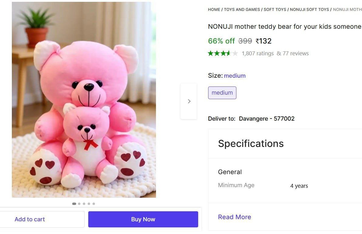Click the pink teddy bear product image
362x234 pixels.
84,100
